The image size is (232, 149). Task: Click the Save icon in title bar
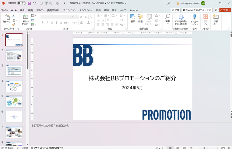(x=29, y=3)
